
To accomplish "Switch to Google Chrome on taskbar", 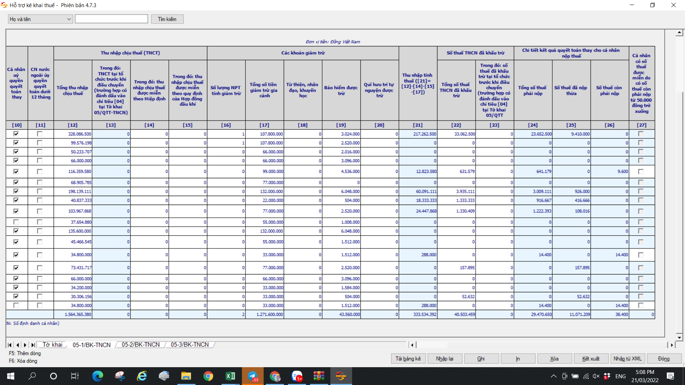I will click(208, 376).
